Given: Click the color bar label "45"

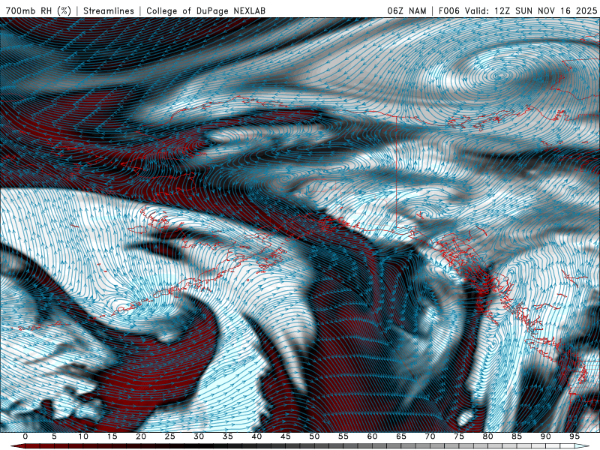Looking at the screenshot, I should point(286,436).
